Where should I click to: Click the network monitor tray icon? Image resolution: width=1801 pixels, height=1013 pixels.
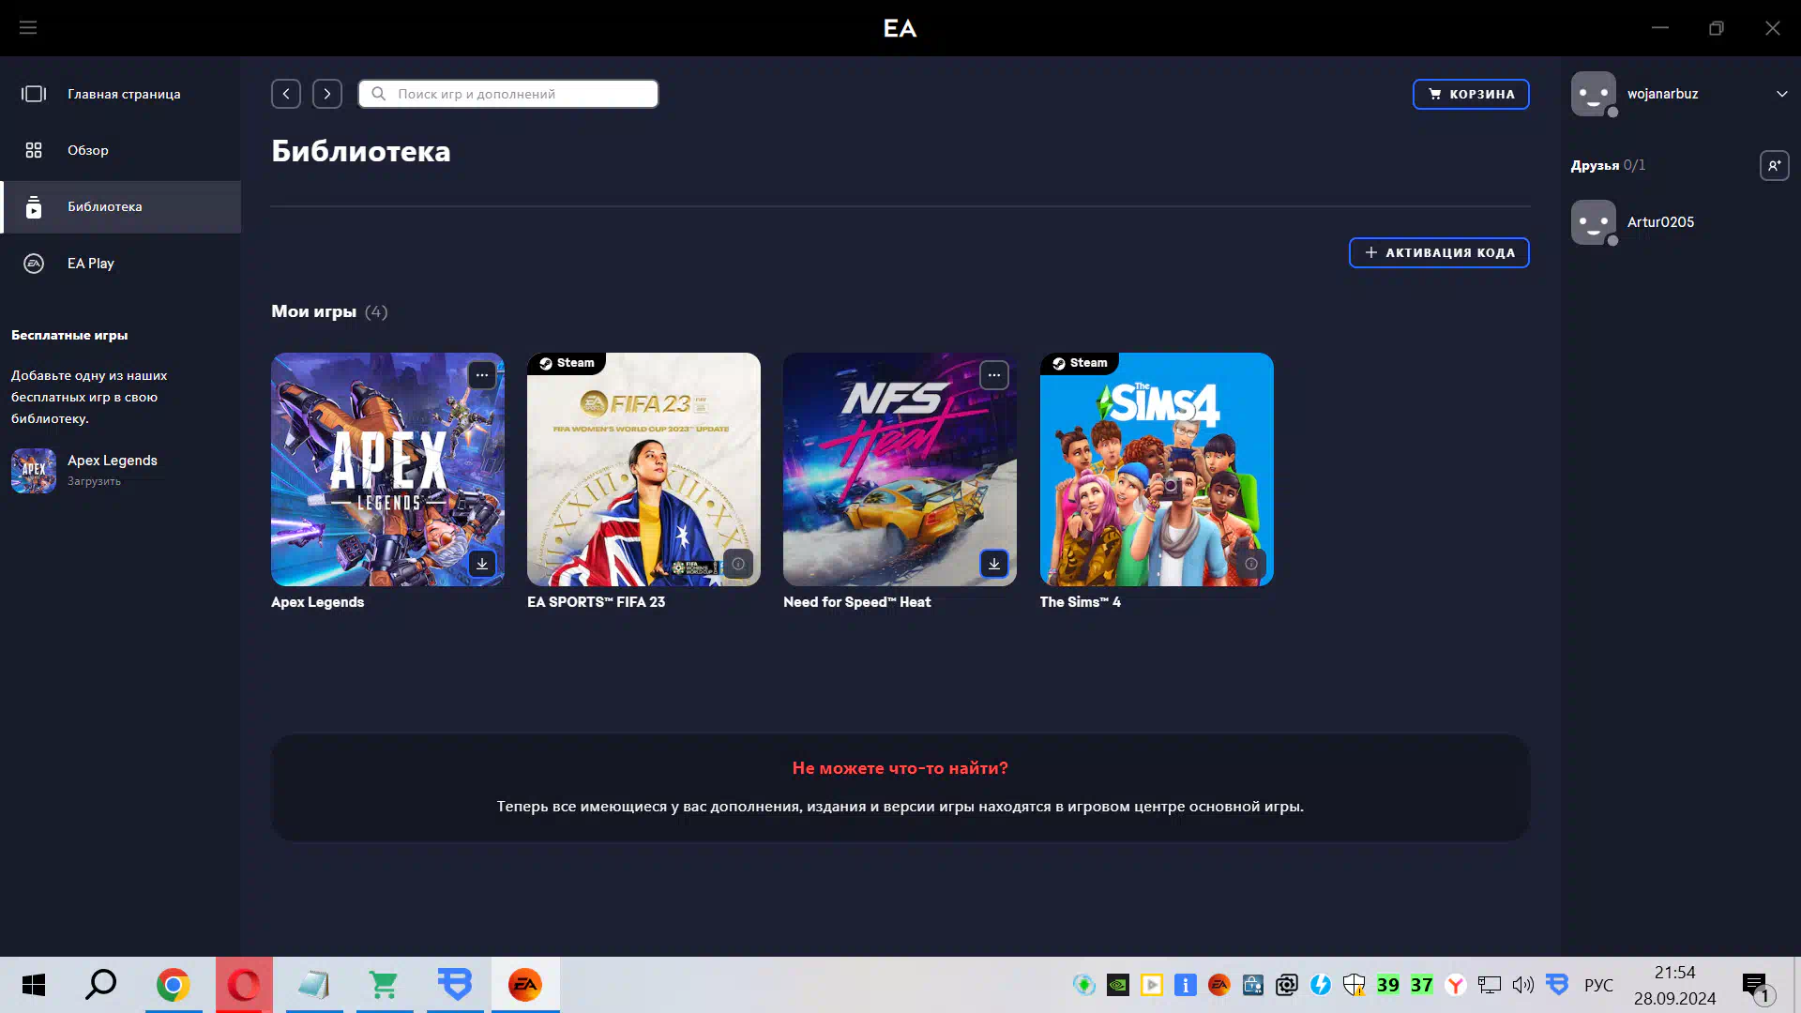(1489, 985)
